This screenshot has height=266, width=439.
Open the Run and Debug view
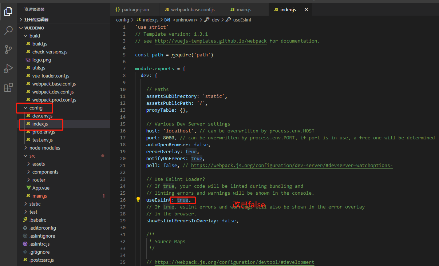[8, 68]
